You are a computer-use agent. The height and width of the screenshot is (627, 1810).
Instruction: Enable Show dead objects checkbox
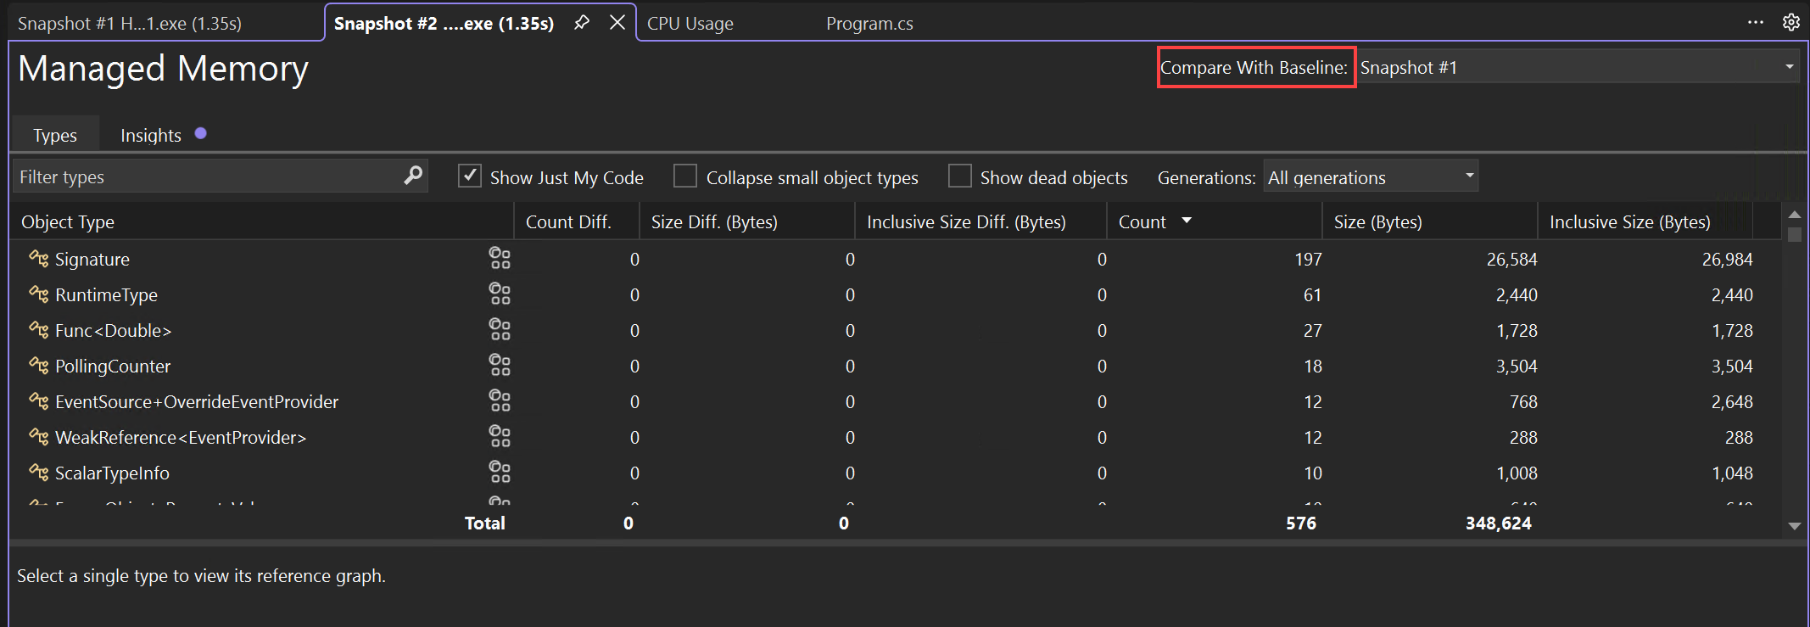click(959, 176)
